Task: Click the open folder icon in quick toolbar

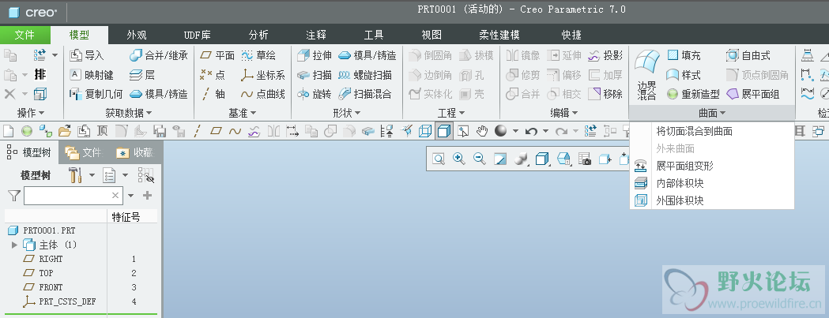Action: pos(65,131)
